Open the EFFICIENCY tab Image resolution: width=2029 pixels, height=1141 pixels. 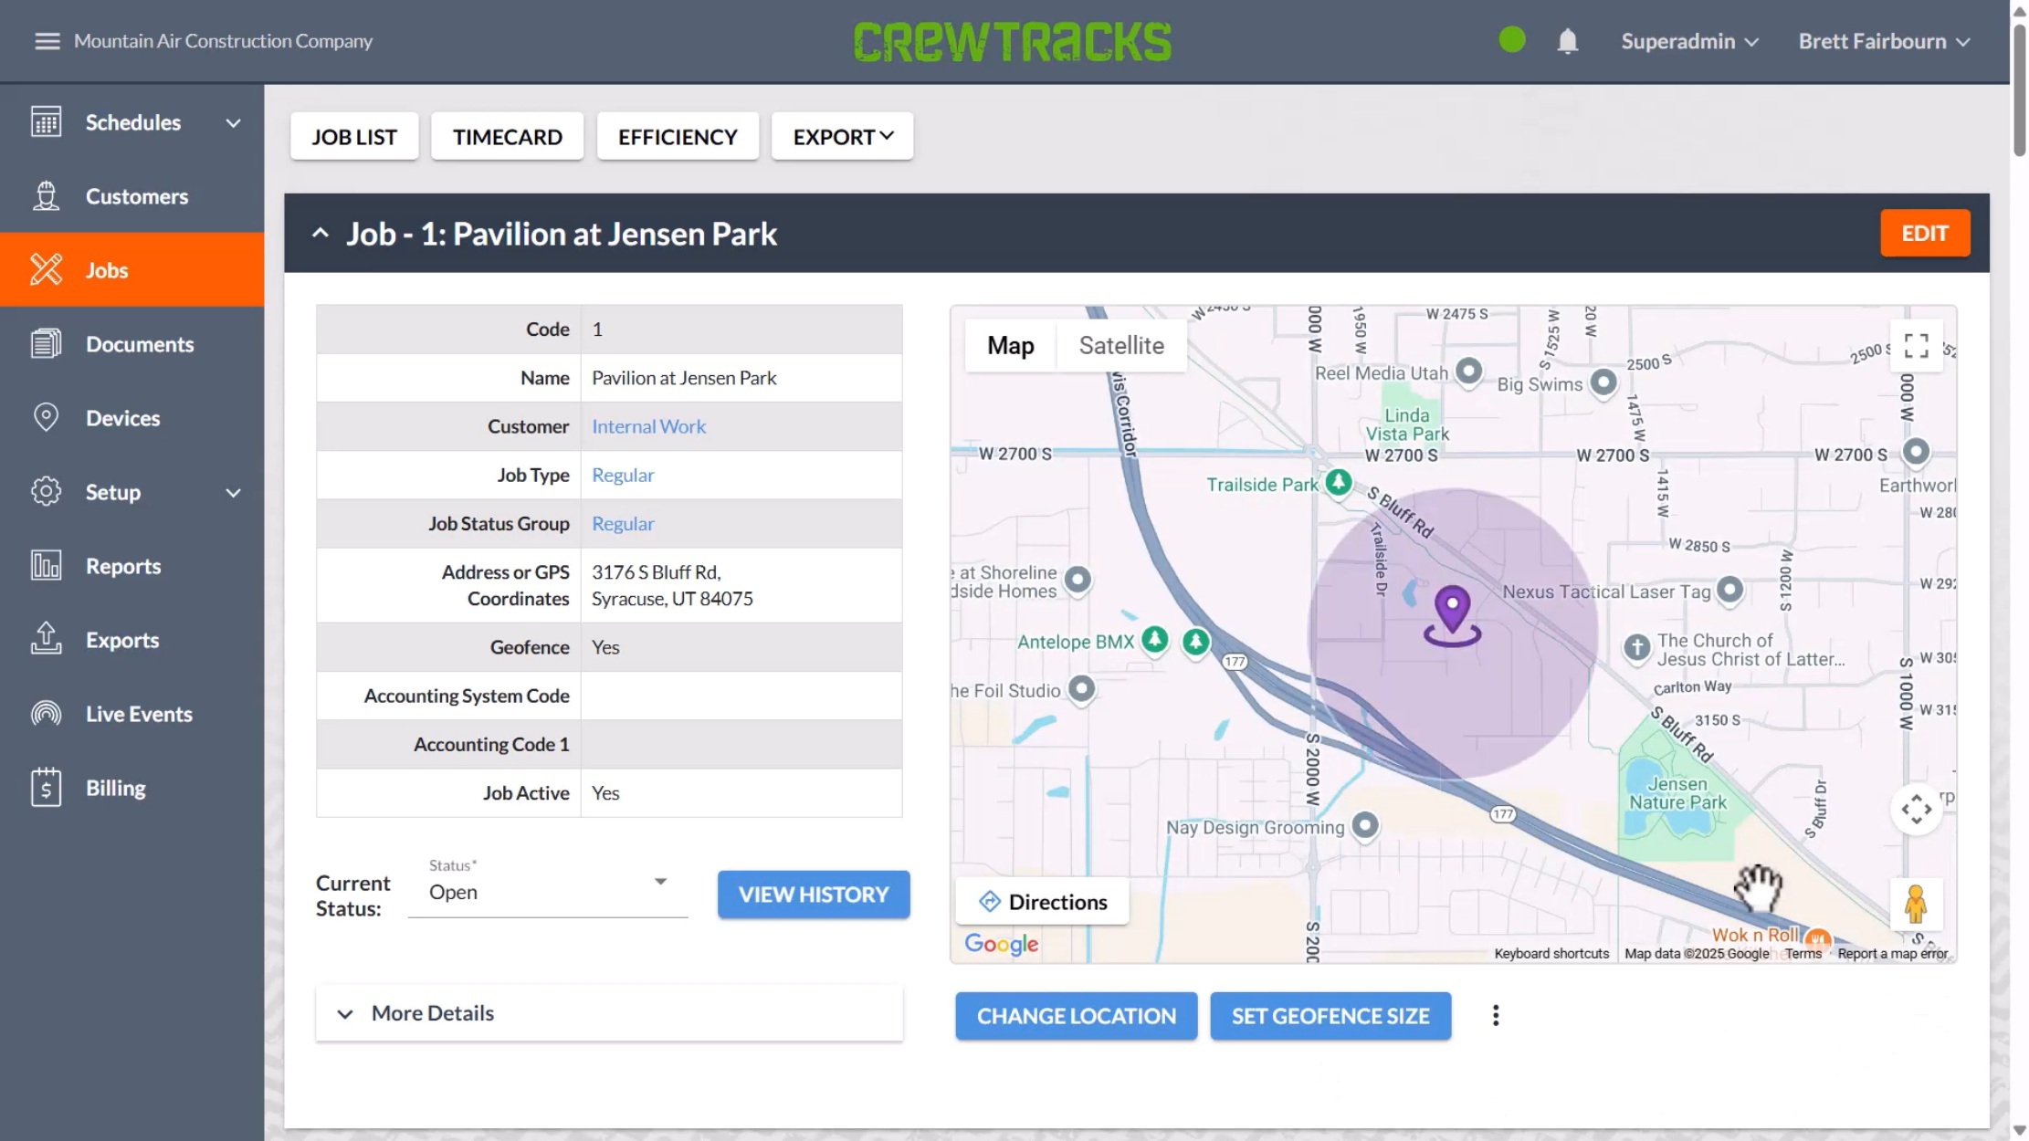[x=678, y=137]
